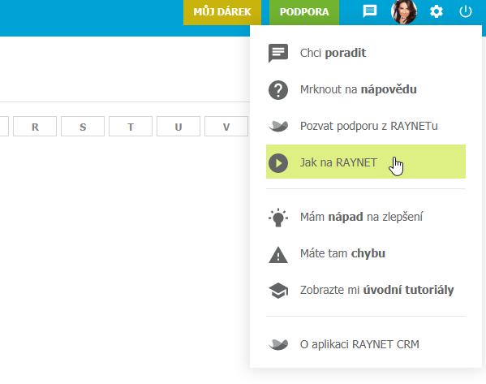Filter by letter V
The width and height of the screenshot is (486, 384).
226,127
